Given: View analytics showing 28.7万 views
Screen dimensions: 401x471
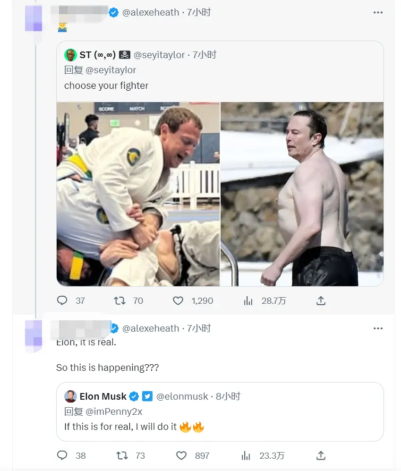Looking at the screenshot, I should coord(248,300).
